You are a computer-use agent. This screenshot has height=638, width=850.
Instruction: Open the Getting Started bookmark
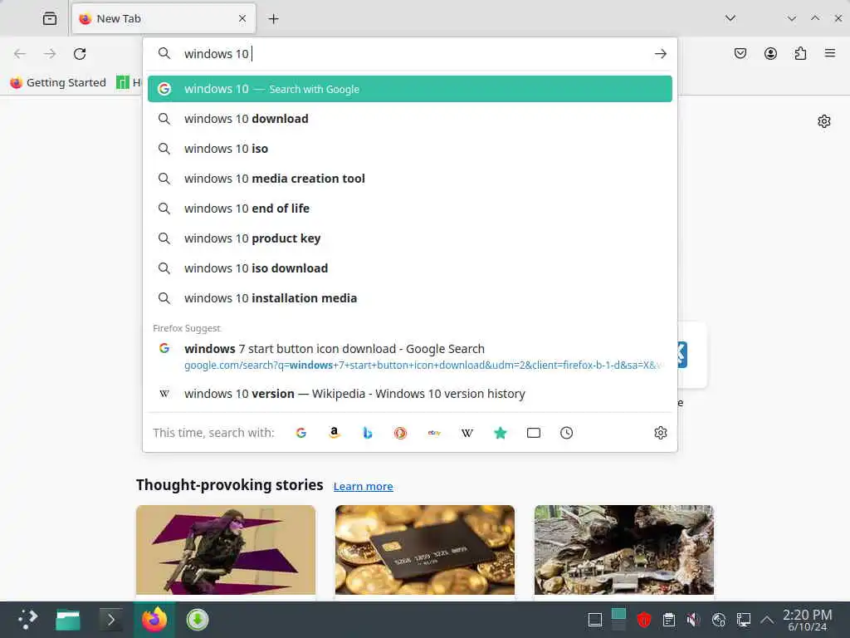(58, 82)
